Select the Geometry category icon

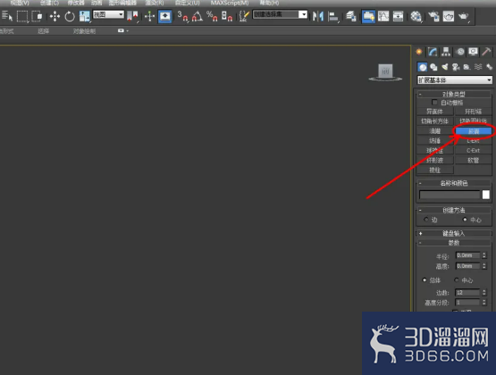[x=423, y=67]
